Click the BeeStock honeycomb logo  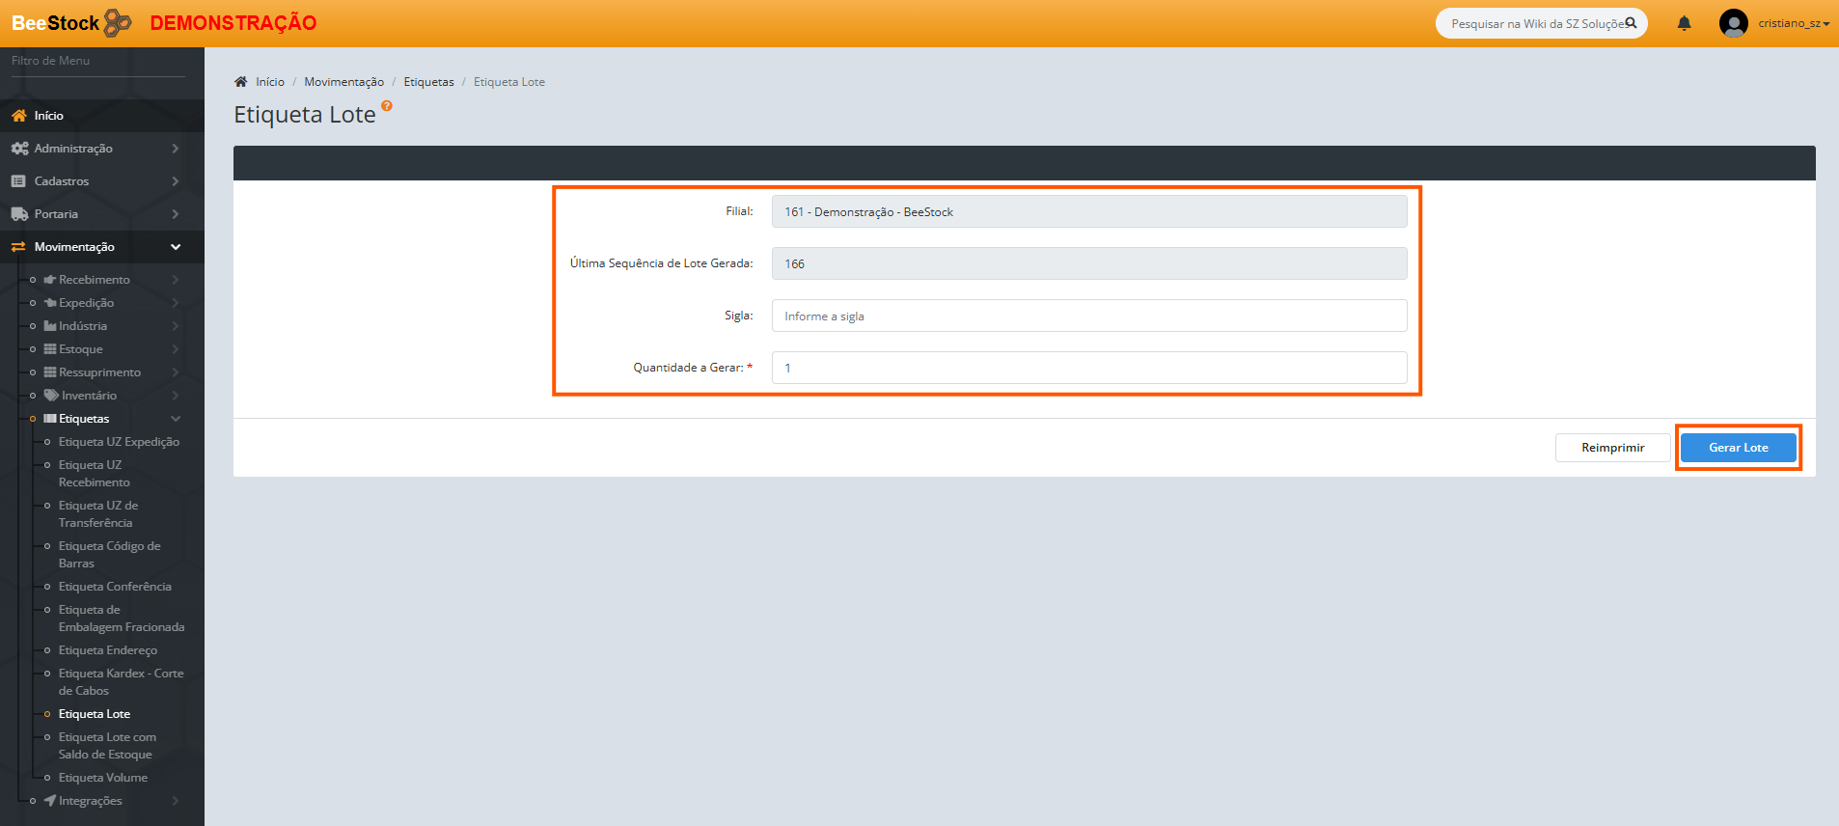point(117,23)
